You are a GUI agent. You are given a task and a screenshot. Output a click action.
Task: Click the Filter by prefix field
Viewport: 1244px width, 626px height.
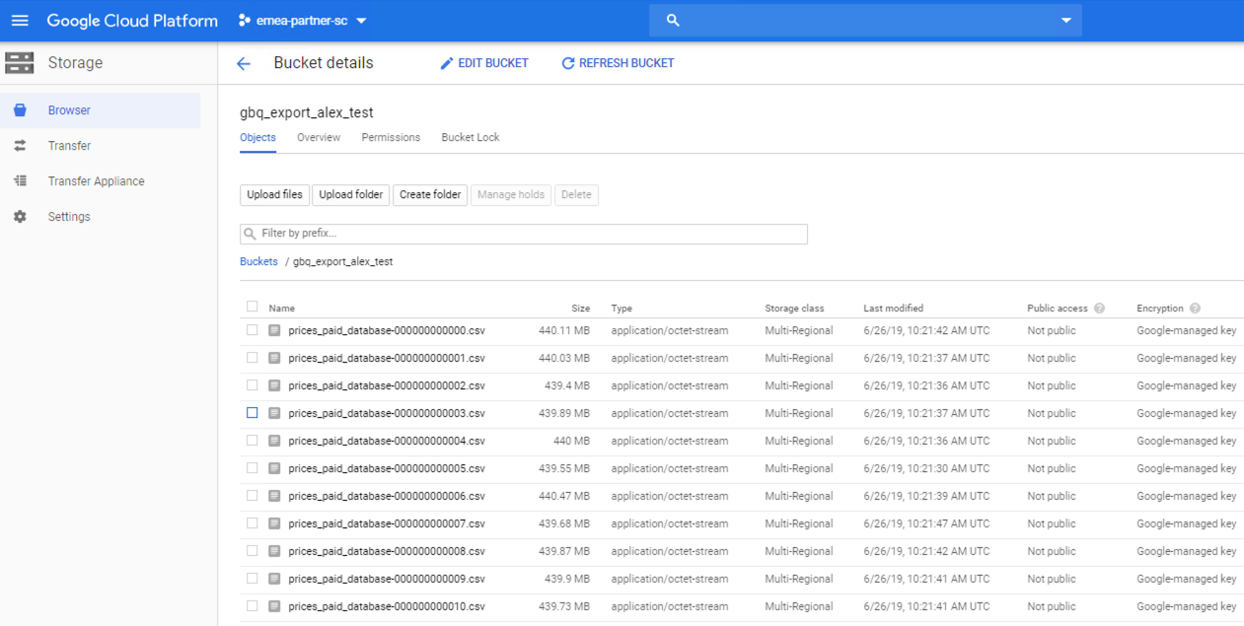click(x=523, y=234)
